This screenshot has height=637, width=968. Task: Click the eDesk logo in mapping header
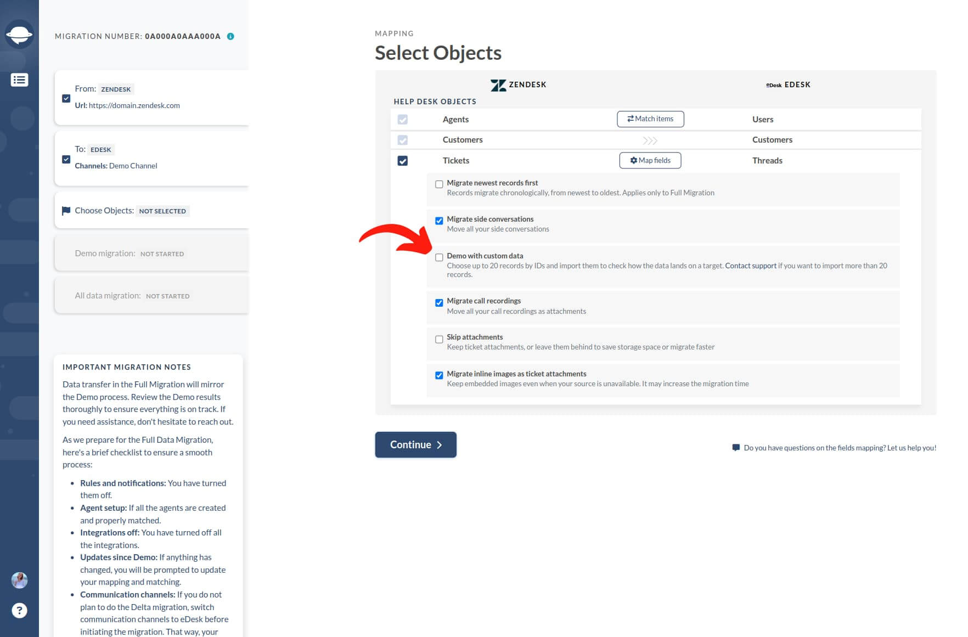click(x=774, y=85)
